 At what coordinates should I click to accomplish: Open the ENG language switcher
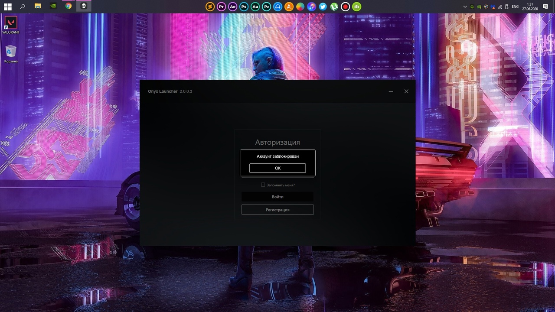coord(515,6)
